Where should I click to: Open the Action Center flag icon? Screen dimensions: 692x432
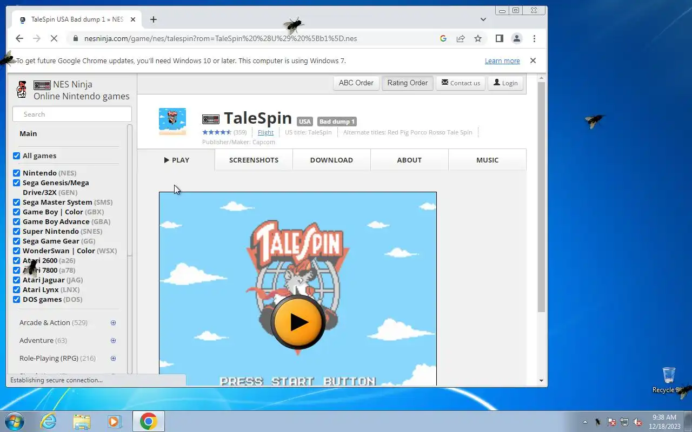611,422
